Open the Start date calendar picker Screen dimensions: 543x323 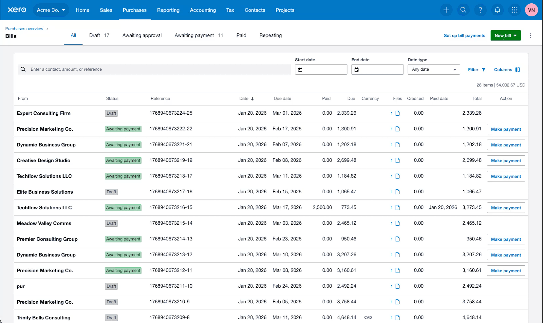coord(300,69)
